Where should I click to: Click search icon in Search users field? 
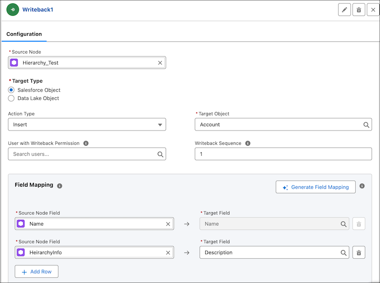point(160,154)
